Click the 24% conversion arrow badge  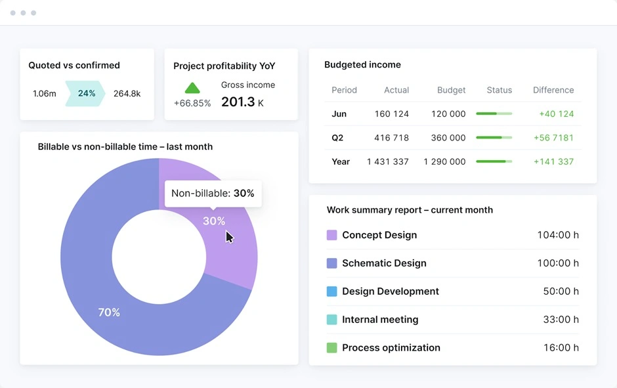click(86, 94)
